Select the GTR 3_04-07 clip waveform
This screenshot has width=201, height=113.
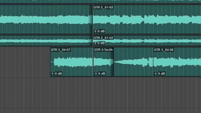(72, 62)
